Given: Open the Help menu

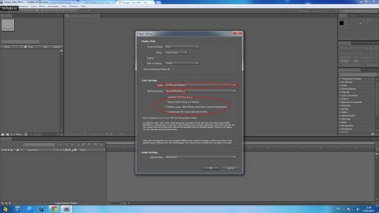Looking at the screenshot, I should 83,7.
